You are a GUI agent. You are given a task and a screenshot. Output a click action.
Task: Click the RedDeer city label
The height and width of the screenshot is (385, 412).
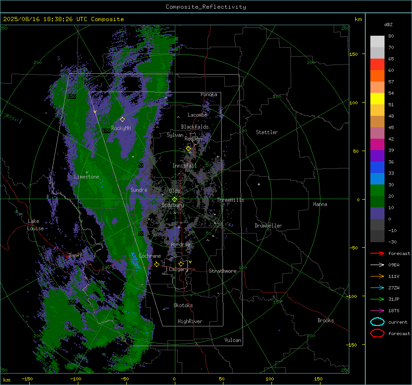tap(194, 139)
